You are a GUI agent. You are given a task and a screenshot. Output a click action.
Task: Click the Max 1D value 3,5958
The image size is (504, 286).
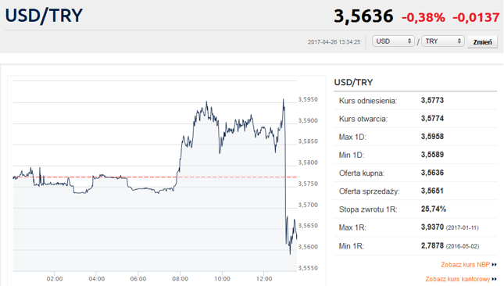(432, 137)
